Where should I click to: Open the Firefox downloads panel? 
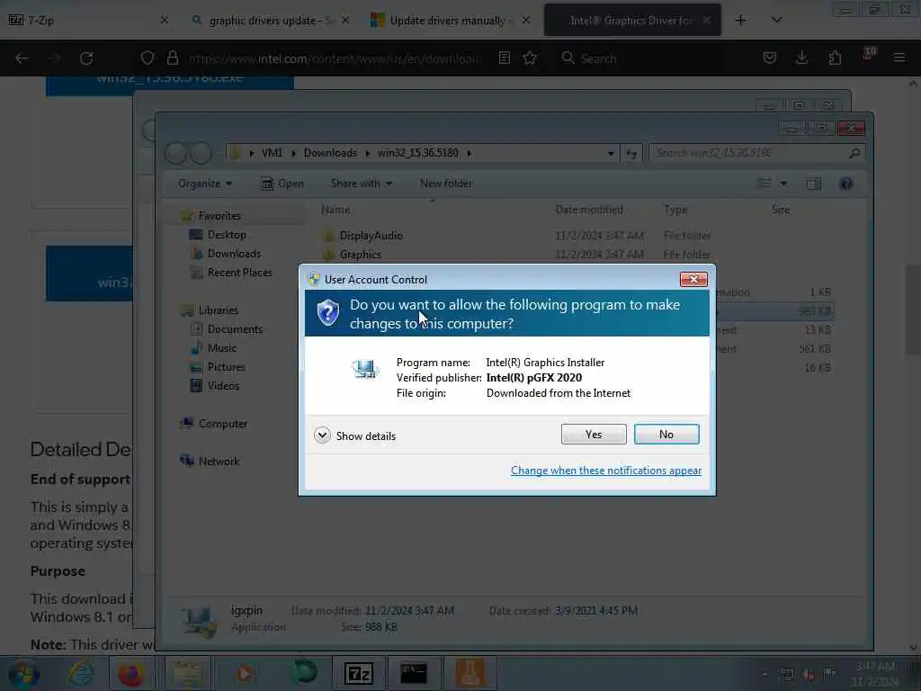801,58
